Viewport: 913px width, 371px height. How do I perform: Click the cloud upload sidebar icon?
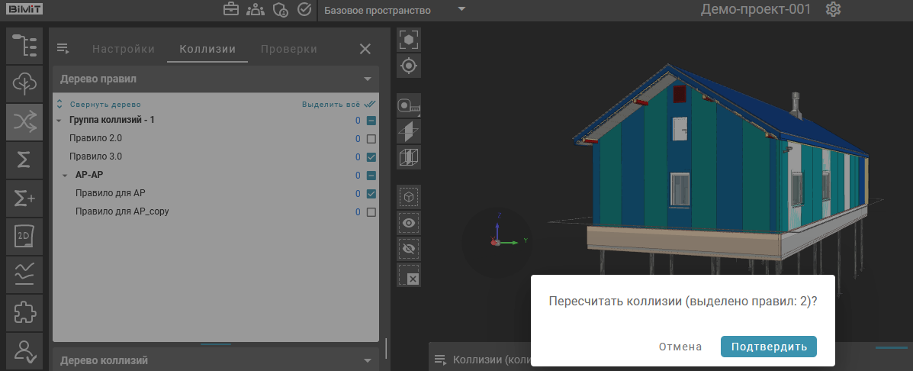(x=24, y=83)
